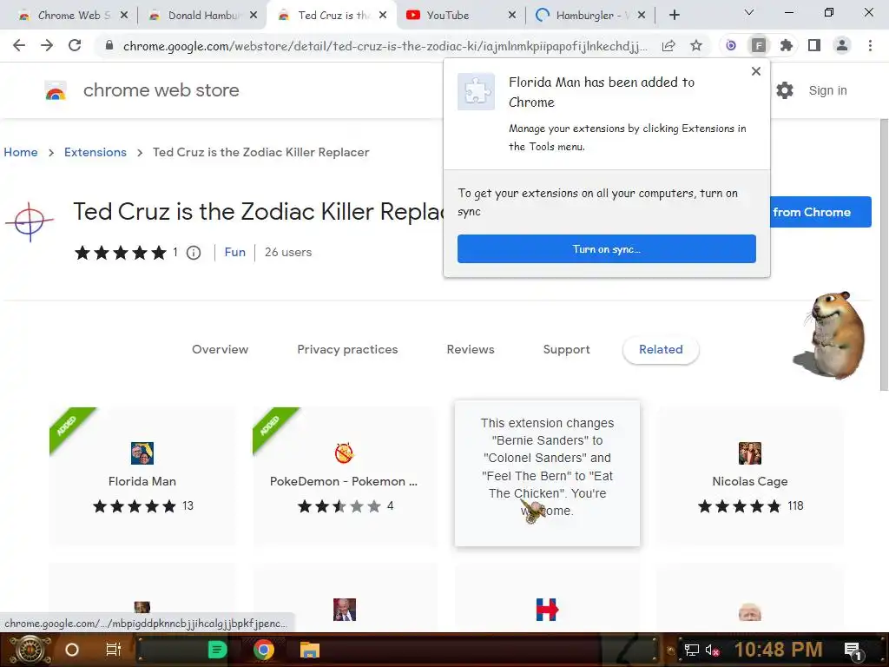889x667 pixels.
Task: Close the Florida Man added popup
Action: point(756,71)
